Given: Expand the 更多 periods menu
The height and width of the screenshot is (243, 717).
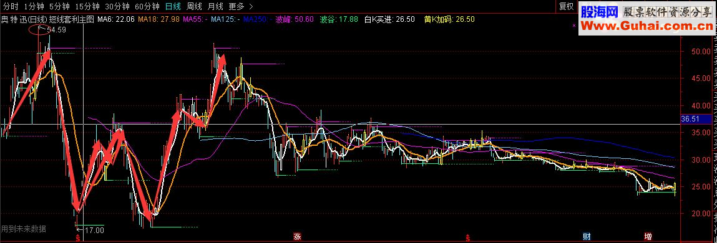Looking at the screenshot, I should tap(240, 6).
